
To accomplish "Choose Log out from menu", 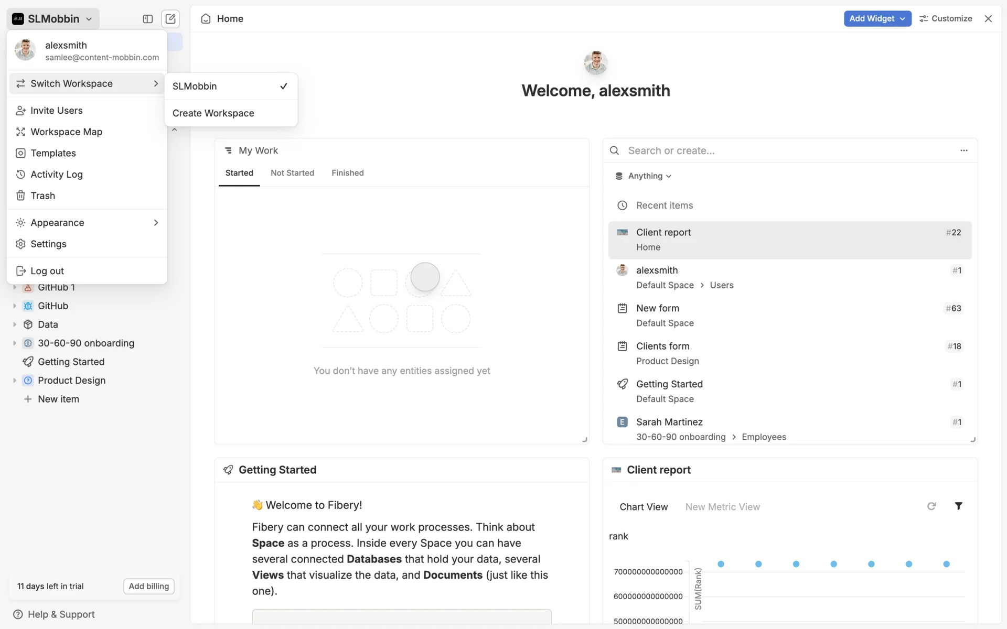I will click(47, 271).
